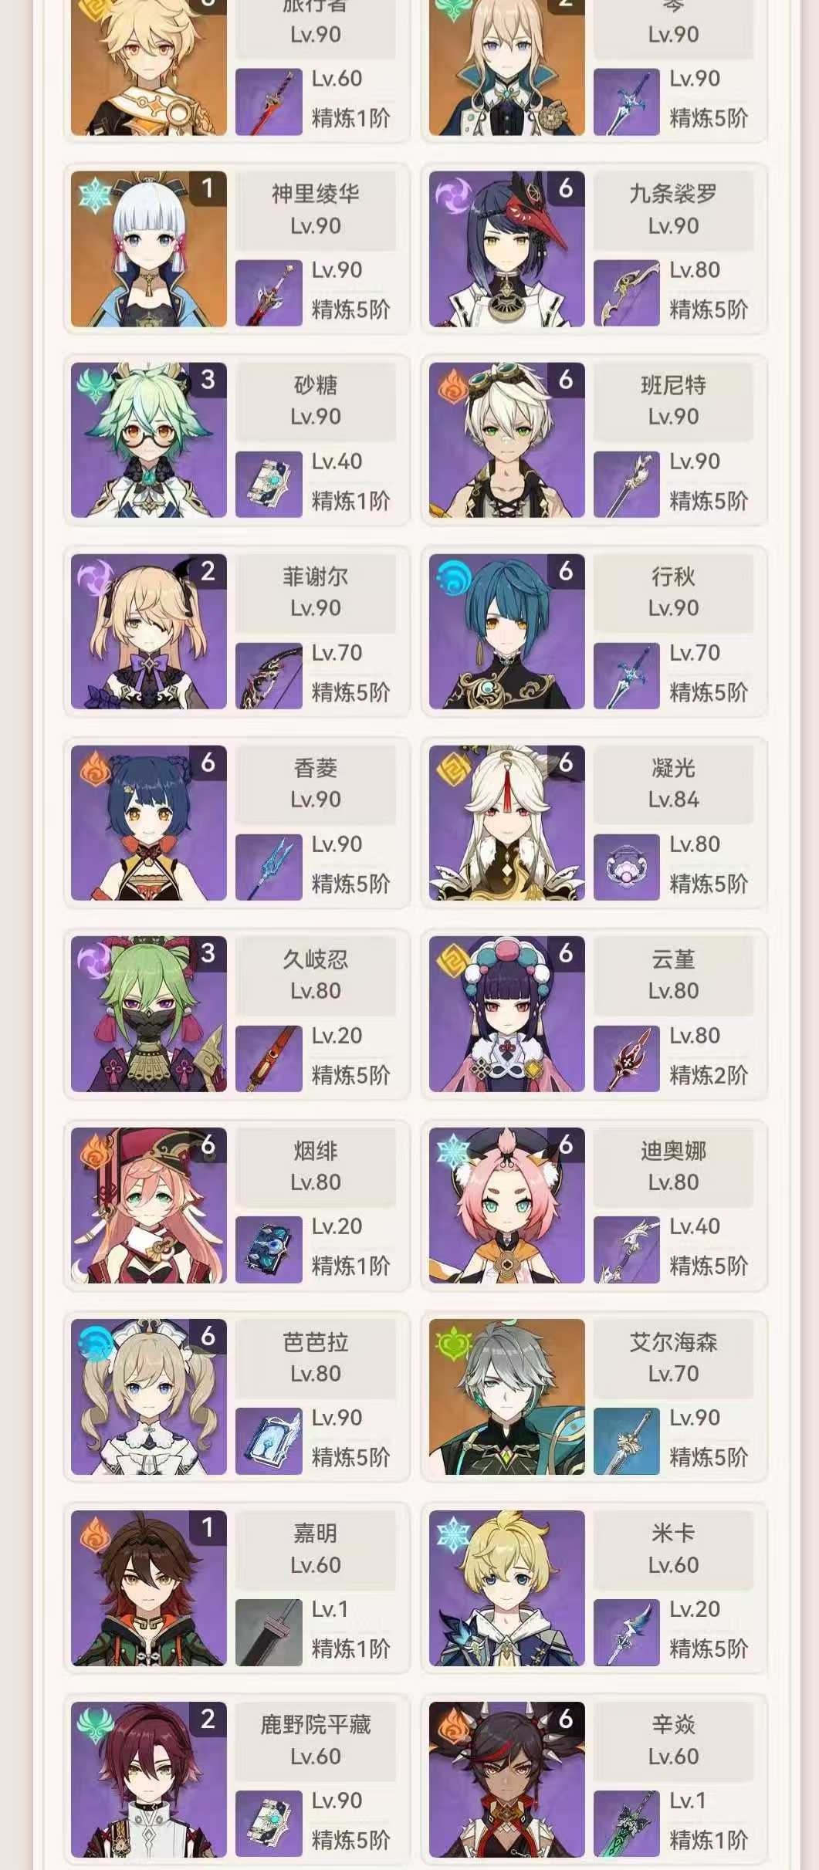Image resolution: width=819 pixels, height=1870 pixels.
Task: Select the 行秋 character portrait
Action: 506,631
